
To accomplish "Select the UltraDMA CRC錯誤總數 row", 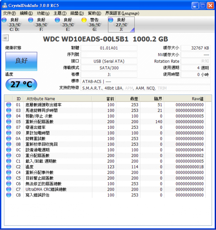I will [105, 189].
